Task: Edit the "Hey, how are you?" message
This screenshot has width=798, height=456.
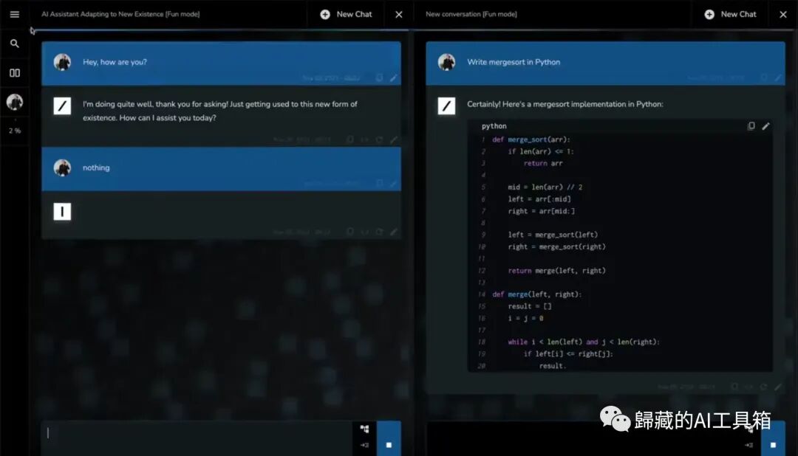Action: [x=393, y=77]
